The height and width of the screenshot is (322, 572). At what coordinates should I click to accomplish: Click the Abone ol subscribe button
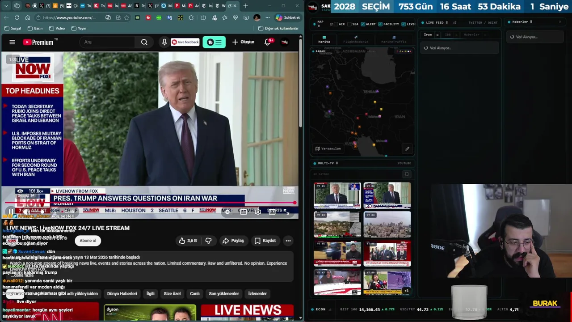[x=88, y=241]
